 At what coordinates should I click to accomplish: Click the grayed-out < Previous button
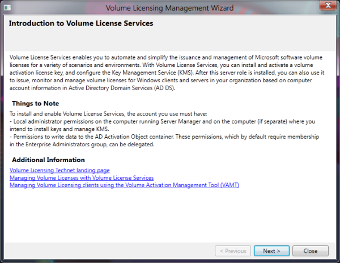click(x=233, y=251)
